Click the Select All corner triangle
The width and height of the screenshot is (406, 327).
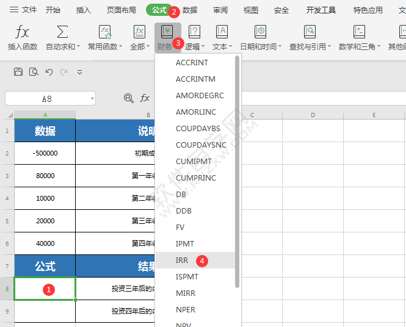point(10,115)
